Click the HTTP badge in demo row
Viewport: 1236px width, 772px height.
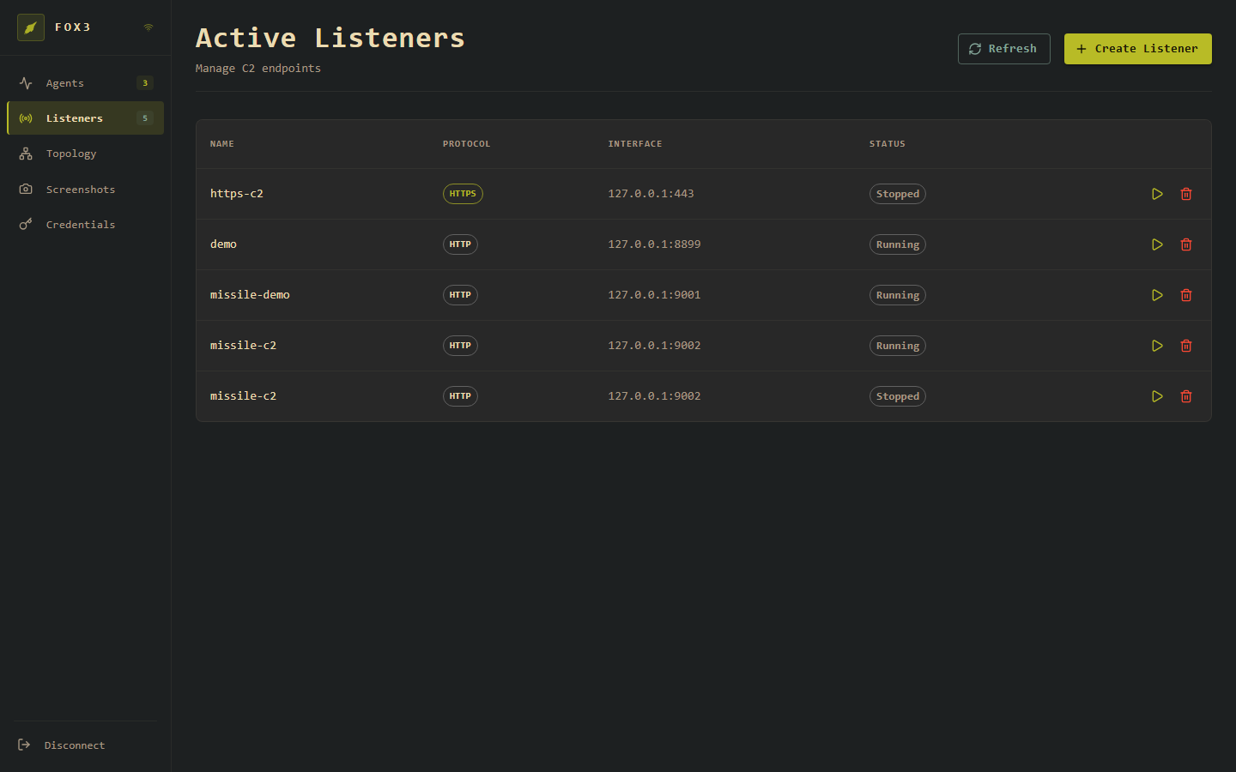[x=460, y=244]
